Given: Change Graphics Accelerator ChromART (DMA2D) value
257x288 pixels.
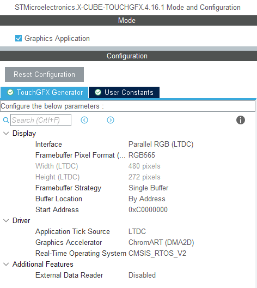Looking at the screenshot, I should coord(161,242).
